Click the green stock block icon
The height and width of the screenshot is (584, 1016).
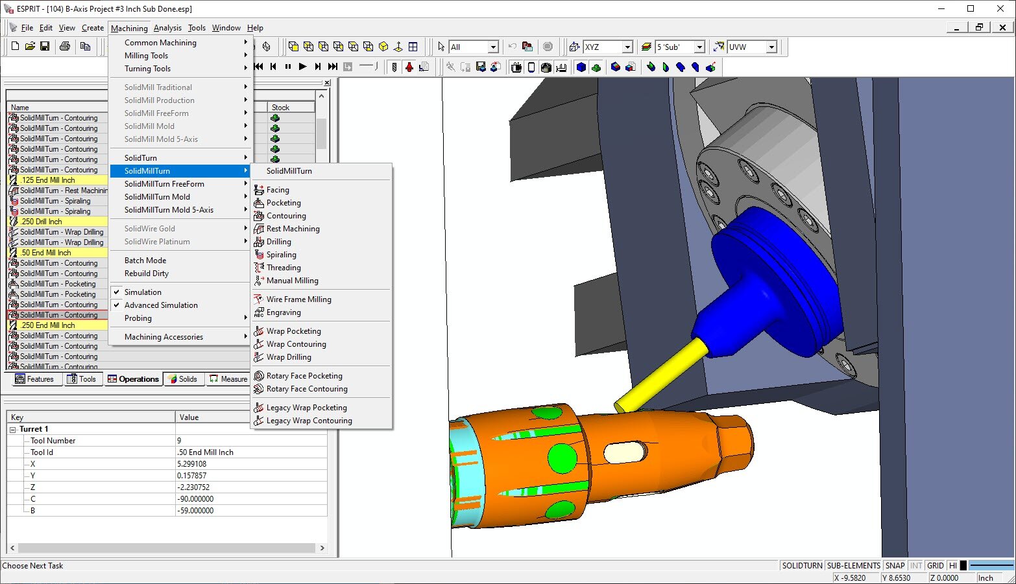(596, 66)
